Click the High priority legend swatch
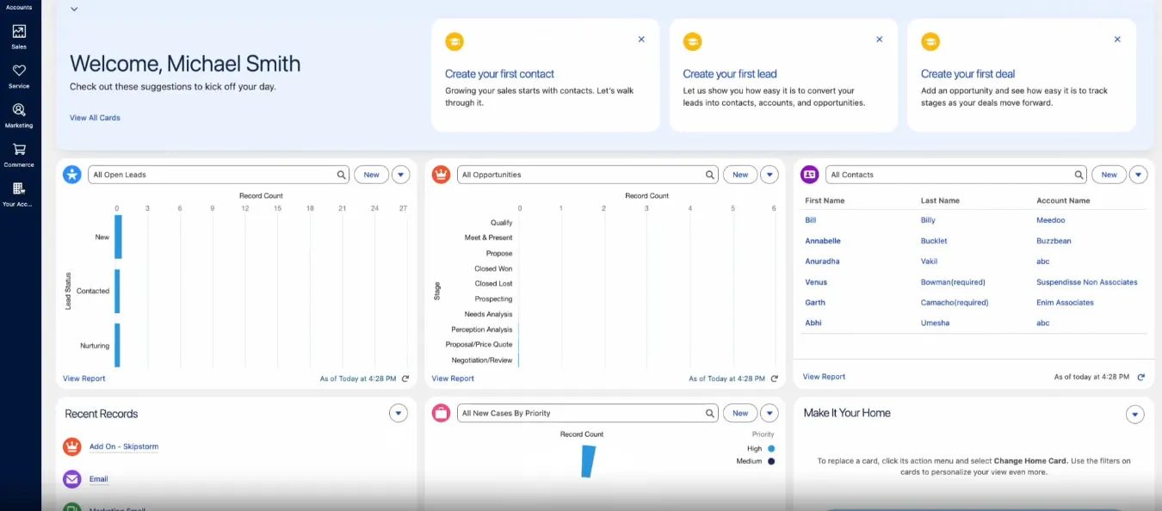Image resolution: width=1162 pixels, height=511 pixels. tap(771, 448)
